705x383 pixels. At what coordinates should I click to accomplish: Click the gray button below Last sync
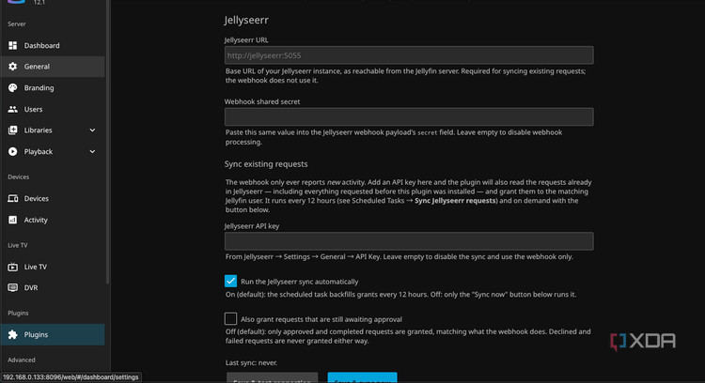(272, 377)
